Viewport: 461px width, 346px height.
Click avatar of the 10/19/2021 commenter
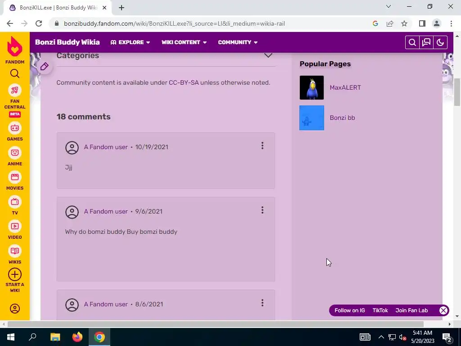(72, 147)
